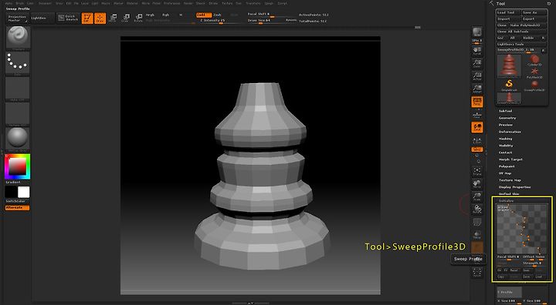Select the SimpleBrush tool

point(509,85)
